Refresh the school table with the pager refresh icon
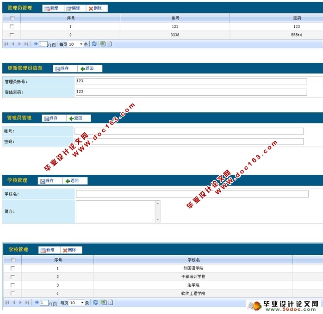The image size is (323, 314). (x=95, y=302)
